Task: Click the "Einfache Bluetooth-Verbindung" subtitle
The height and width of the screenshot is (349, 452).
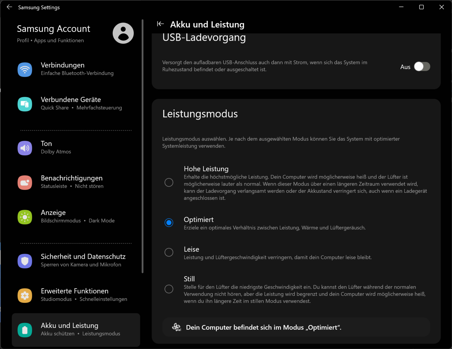Action: pyautogui.click(x=77, y=73)
